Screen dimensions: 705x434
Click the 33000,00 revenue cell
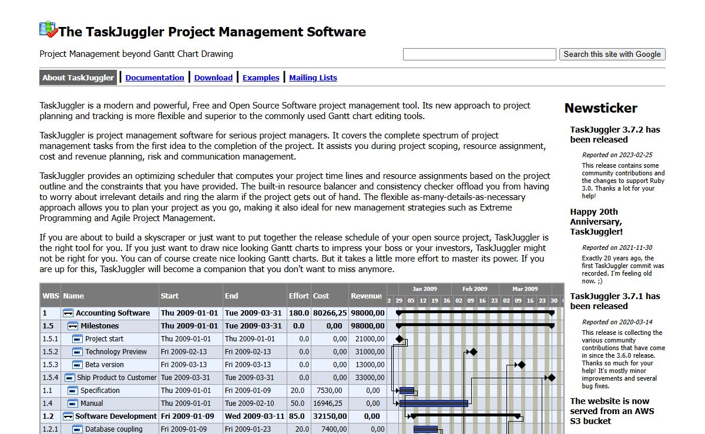point(368,378)
